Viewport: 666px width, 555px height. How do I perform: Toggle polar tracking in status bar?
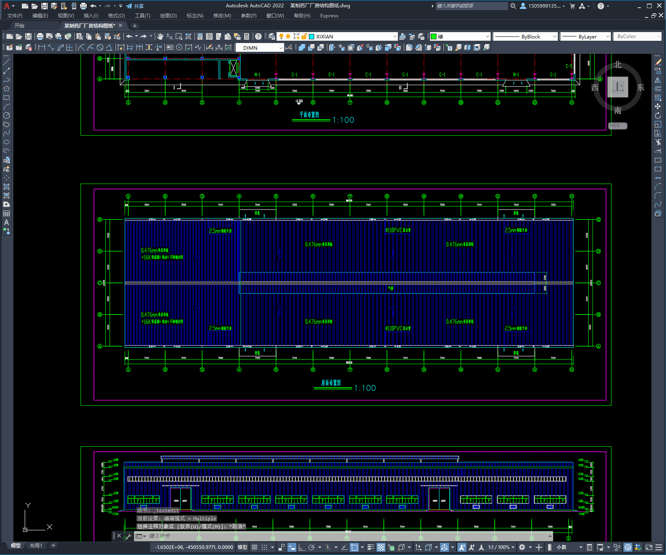311,547
